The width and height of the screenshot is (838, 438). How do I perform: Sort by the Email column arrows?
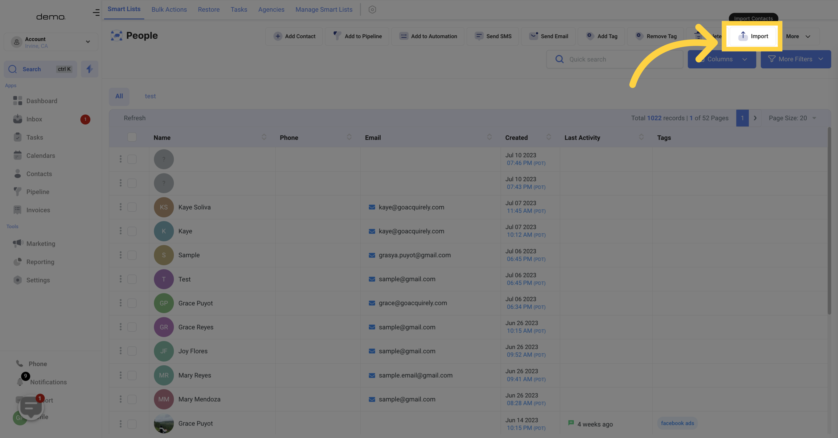(489, 137)
